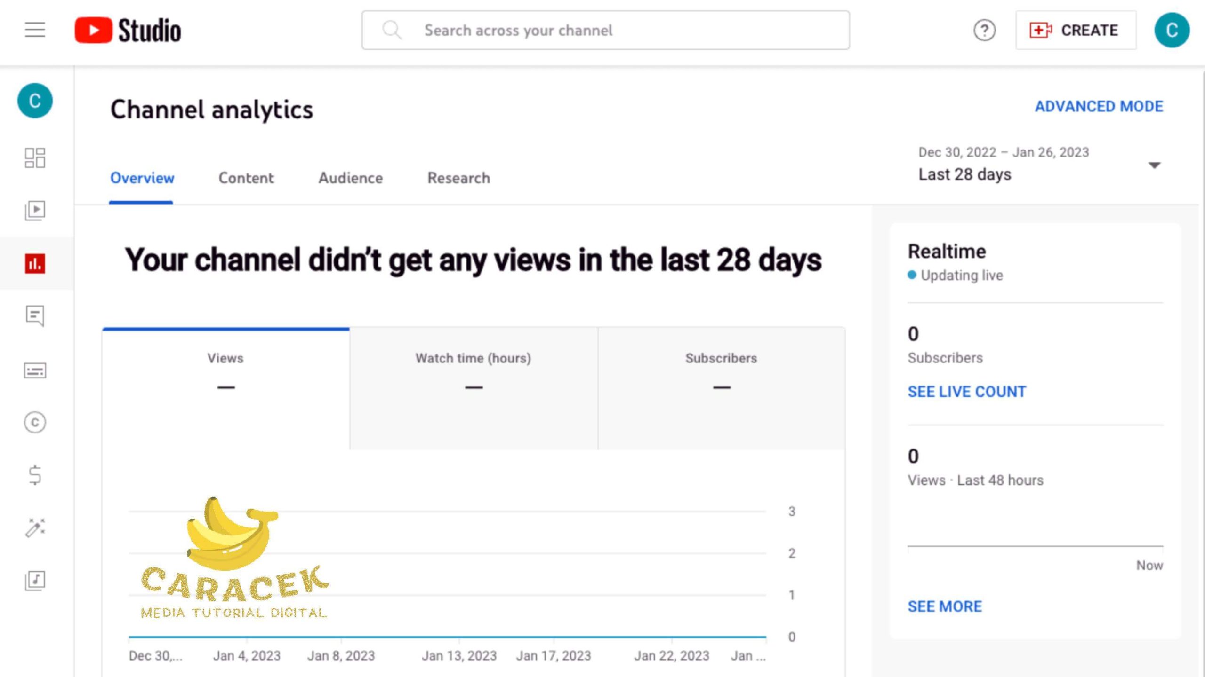This screenshot has height=677, width=1205.
Task: Open Comments from the sidebar
Action: 35,316
